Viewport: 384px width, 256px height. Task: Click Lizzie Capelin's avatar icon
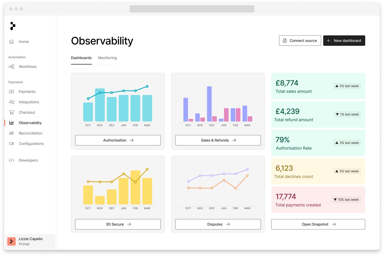coord(11,241)
